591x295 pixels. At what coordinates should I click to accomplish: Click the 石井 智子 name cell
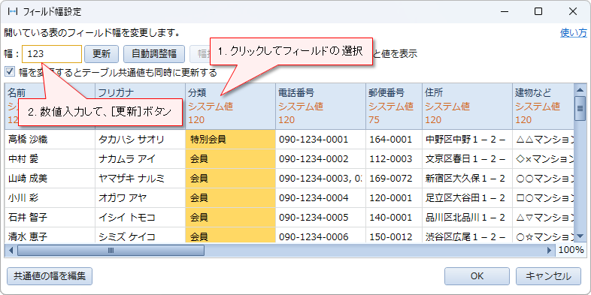(50, 218)
